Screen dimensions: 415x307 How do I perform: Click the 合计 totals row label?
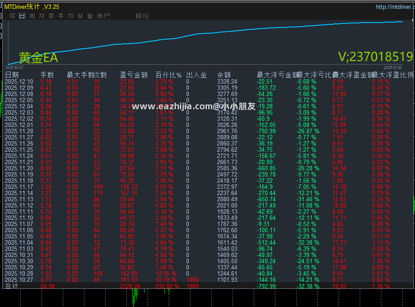11,286
